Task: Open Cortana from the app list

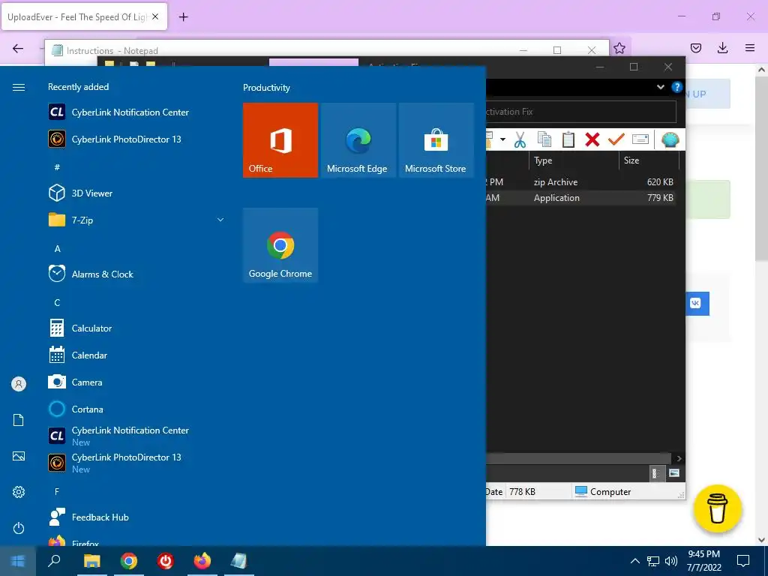Action: [137, 409]
